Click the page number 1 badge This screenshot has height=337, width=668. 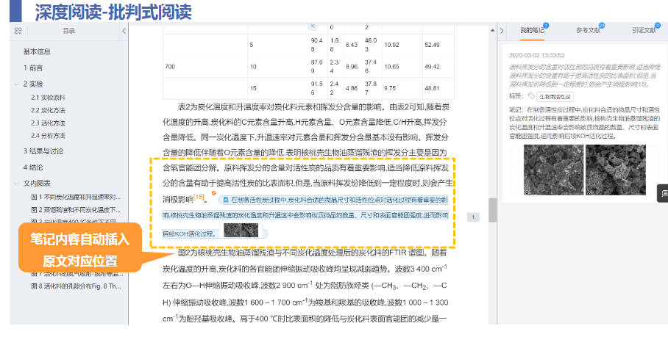coord(473,217)
